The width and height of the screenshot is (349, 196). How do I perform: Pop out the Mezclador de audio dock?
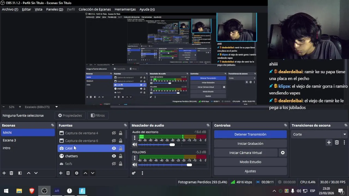coord(208,125)
